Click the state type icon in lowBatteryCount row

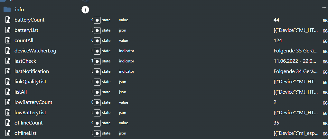(97, 102)
